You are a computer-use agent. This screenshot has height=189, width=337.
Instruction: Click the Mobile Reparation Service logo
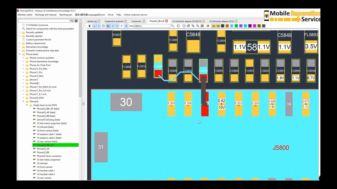[x=292, y=16]
